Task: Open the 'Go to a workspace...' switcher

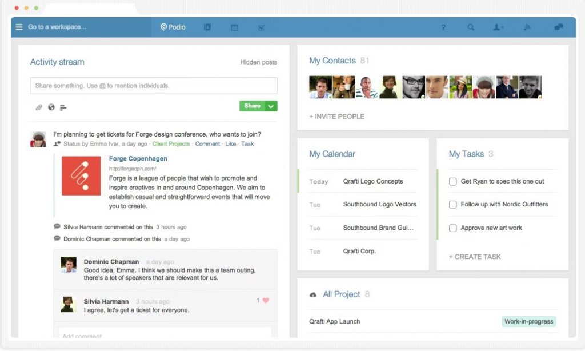Action: click(x=57, y=27)
